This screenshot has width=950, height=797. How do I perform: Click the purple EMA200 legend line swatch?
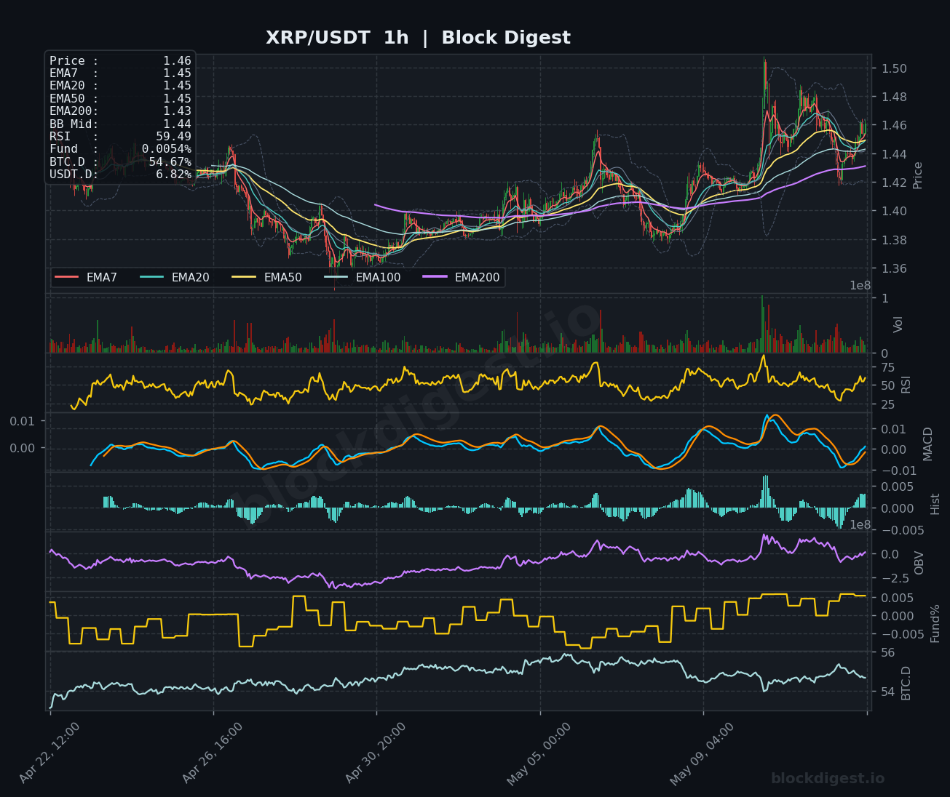[435, 278]
